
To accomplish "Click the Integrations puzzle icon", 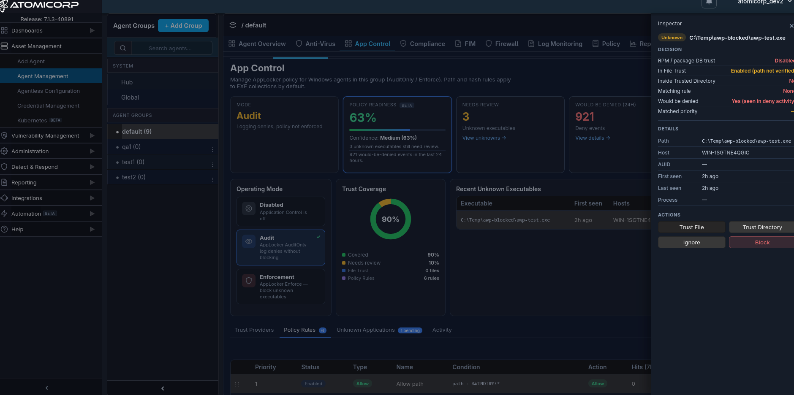I will (x=4, y=198).
